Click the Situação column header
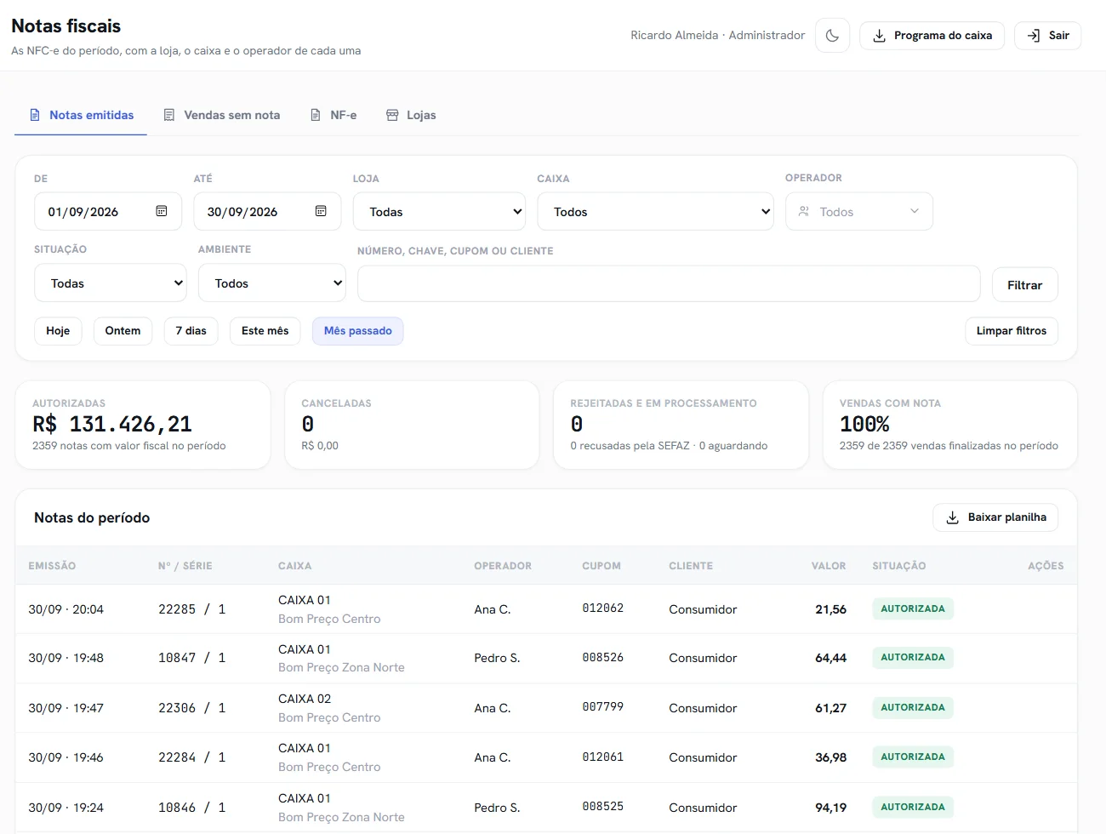The height and width of the screenshot is (834, 1106). pyautogui.click(x=898, y=566)
